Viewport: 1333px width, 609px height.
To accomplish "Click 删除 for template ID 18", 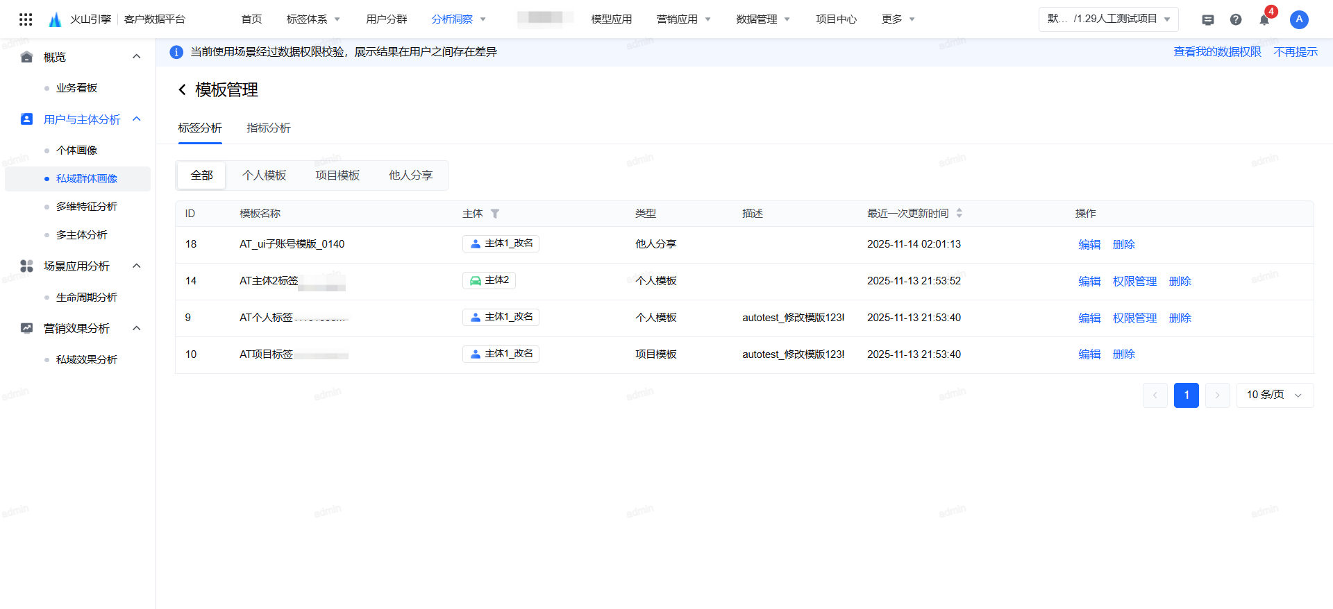I will (x=1123, y=245).
